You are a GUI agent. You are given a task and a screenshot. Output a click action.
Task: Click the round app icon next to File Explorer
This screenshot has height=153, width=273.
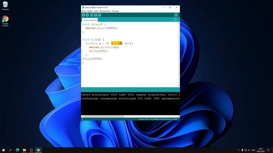[x=31, y=150]
